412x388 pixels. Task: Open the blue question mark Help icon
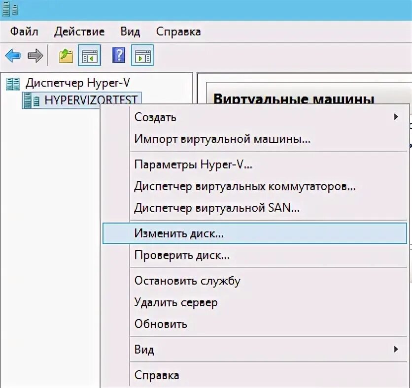point(119,55)
